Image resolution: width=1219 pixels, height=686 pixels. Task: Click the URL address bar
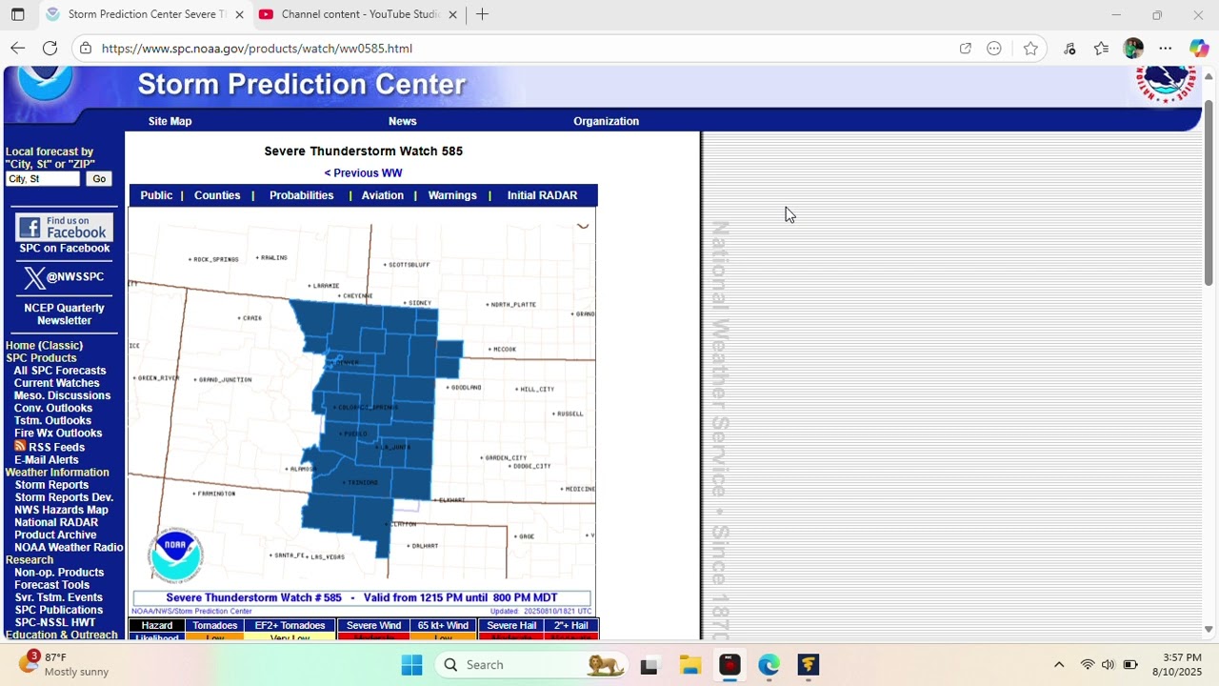point(524,48)
